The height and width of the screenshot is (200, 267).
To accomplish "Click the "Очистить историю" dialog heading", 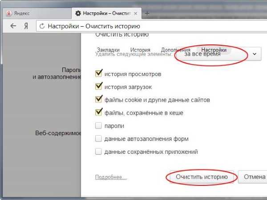I will tap(122, 35).
